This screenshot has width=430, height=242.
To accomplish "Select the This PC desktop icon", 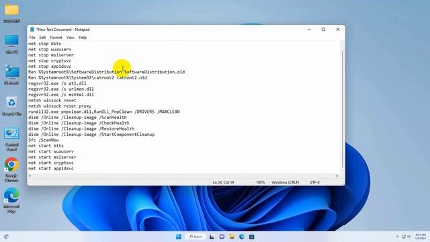I will click(11, 44).
